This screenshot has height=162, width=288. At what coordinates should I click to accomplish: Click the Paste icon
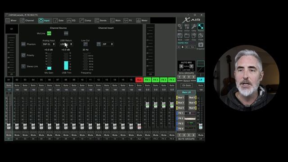[x=201, y=36]
